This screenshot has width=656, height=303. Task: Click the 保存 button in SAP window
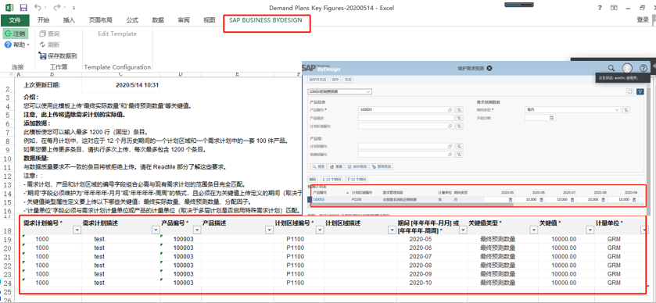pos(335,80)
